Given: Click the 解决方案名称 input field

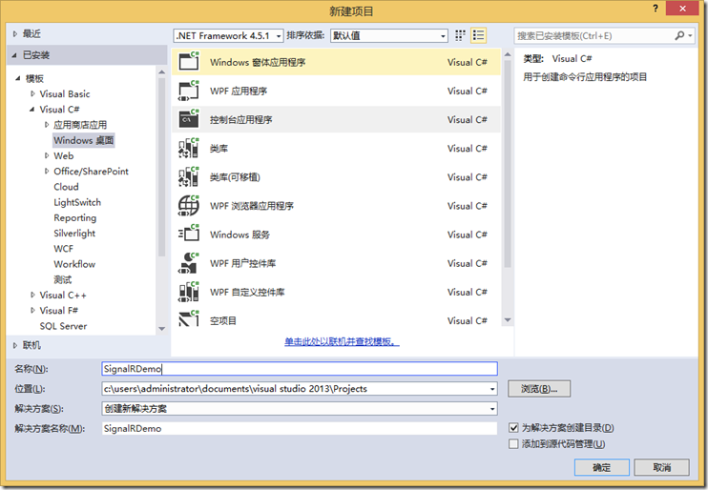Looking at the screenshot, I should (300, 429).
